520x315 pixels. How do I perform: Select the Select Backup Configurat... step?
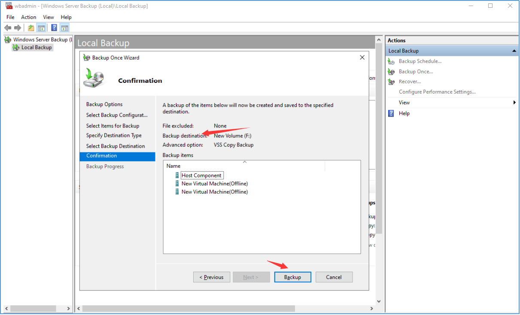coord(117,115)
